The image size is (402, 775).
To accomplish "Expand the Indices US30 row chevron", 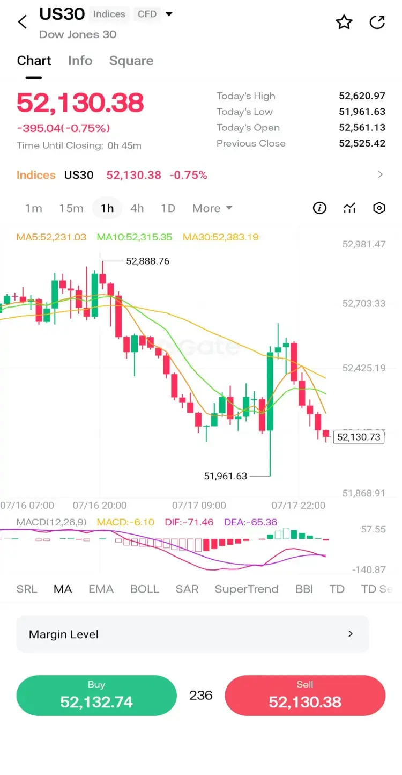I will coord(381,174).
